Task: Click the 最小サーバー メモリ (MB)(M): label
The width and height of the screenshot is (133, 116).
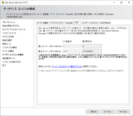Action: (x=50, y=46)
